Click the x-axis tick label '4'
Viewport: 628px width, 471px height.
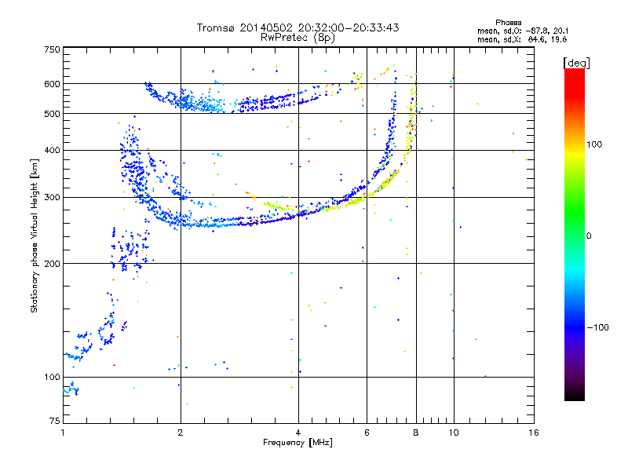click(x=298, y=433)
